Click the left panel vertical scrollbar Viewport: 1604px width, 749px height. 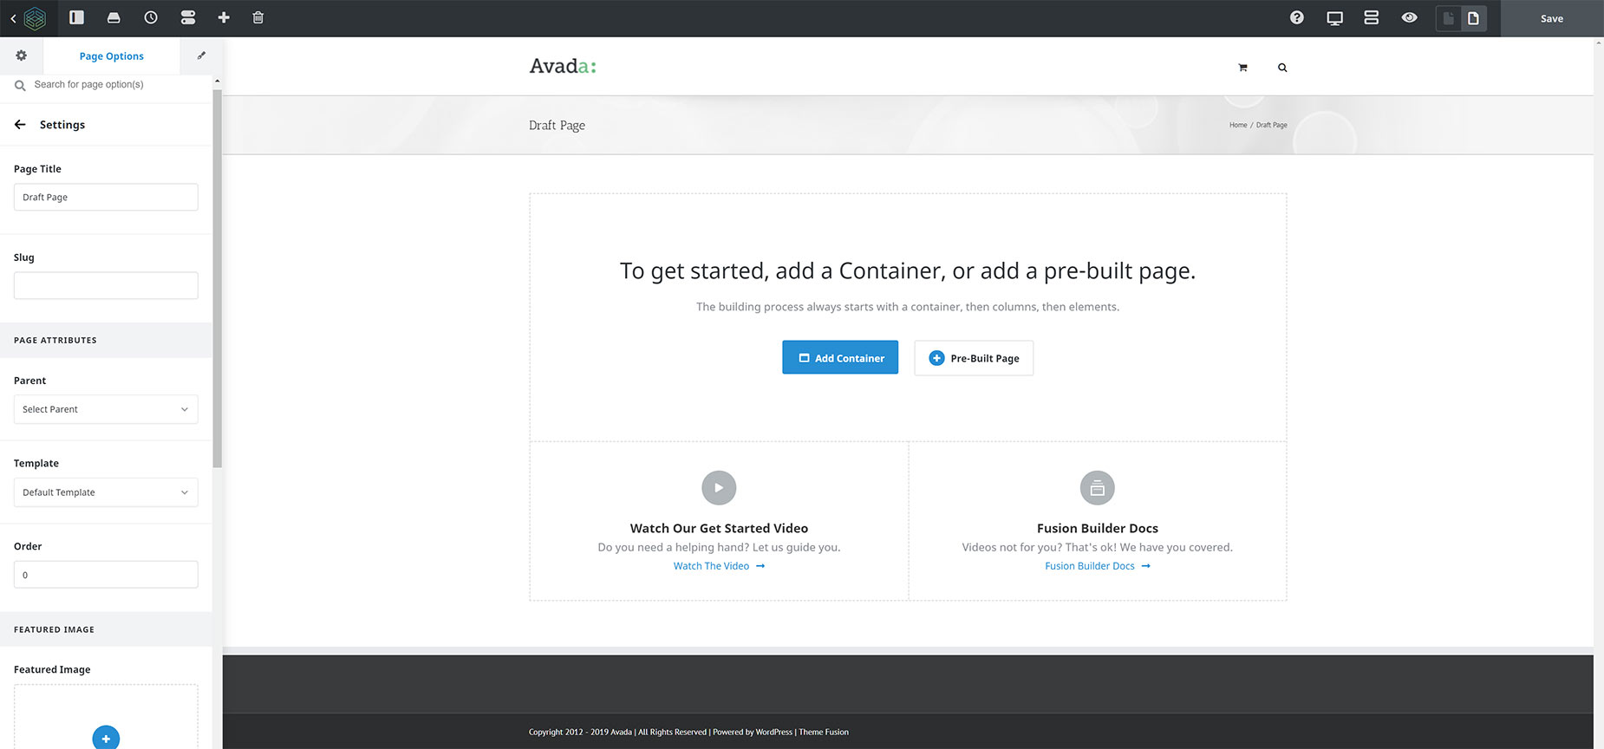click(x=218, y=277)
